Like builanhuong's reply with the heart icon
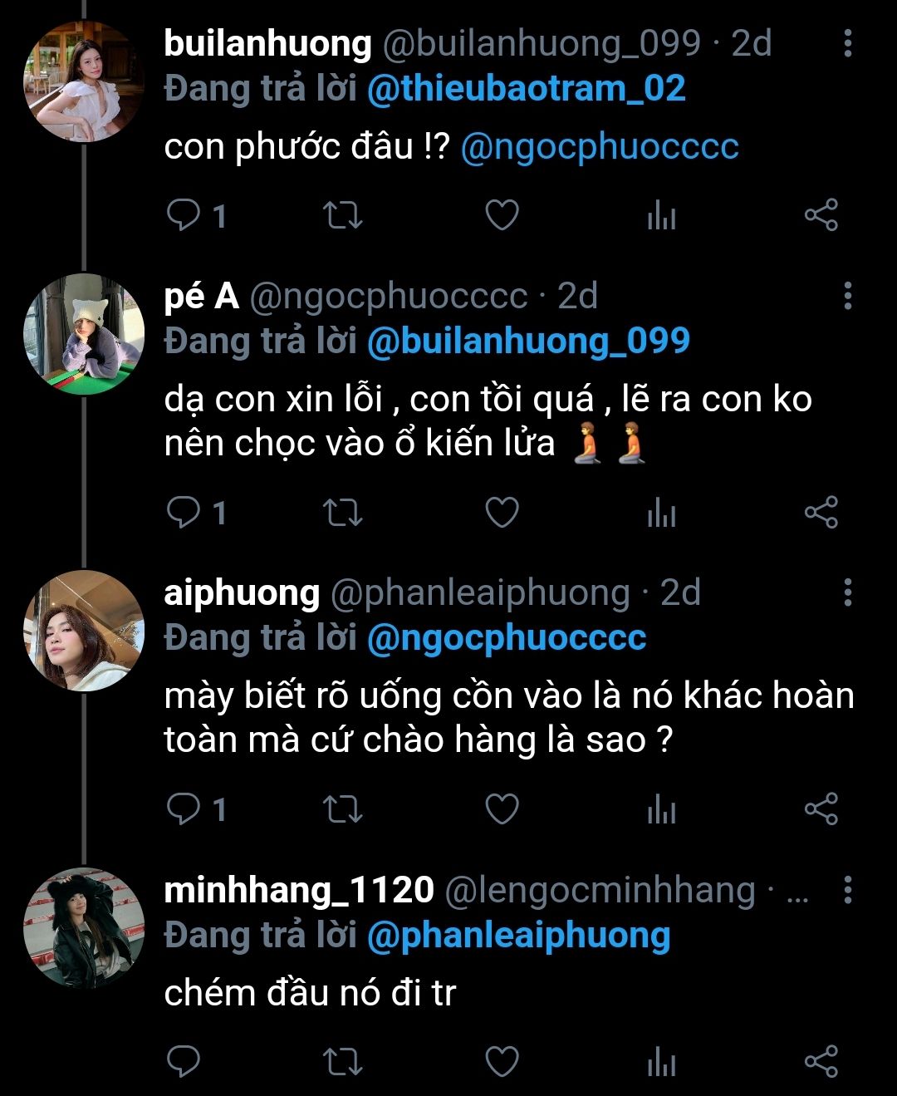The image size is (897, 1096). [x=502, y=216]
